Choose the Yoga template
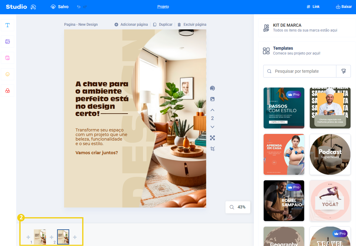 (330, 201)
